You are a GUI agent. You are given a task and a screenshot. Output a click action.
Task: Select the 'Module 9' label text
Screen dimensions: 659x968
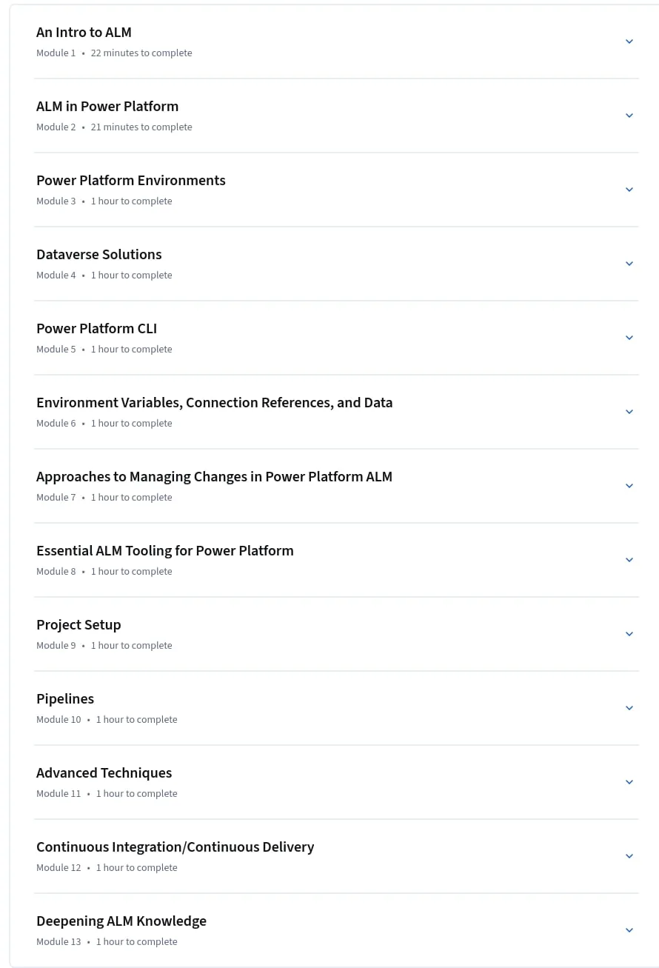click(x=56, y=646)
